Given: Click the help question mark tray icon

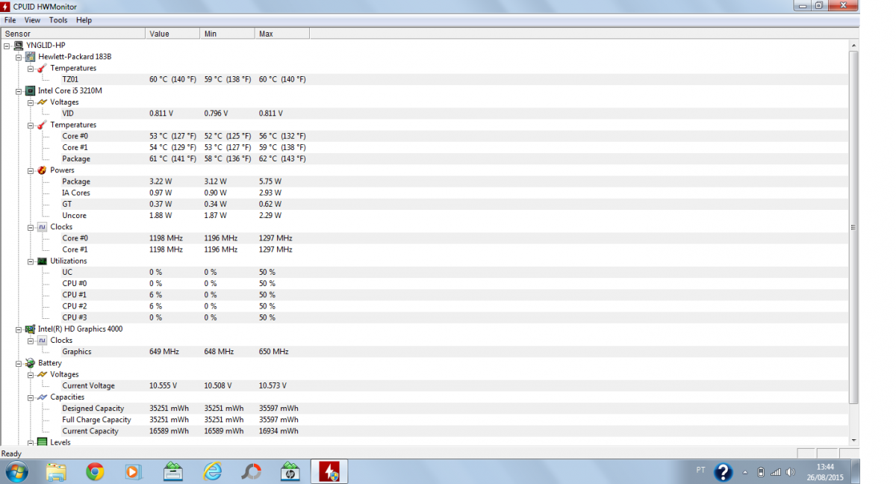Looking at the screenshot, I should [723, 472].
